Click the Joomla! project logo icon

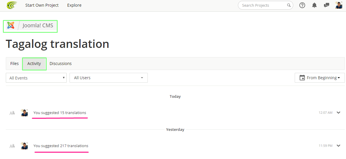[x=11, y=26]
